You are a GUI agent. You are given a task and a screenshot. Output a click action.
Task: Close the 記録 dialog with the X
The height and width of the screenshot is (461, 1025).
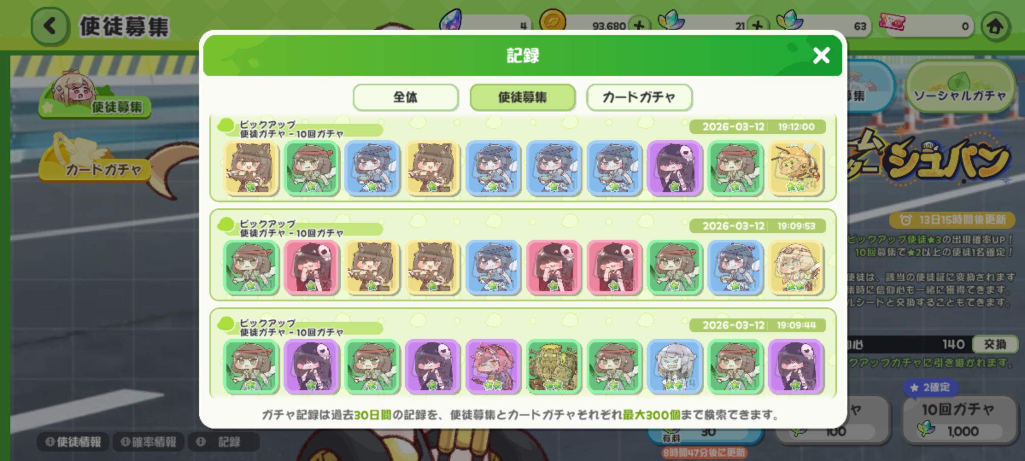[821, 55]
